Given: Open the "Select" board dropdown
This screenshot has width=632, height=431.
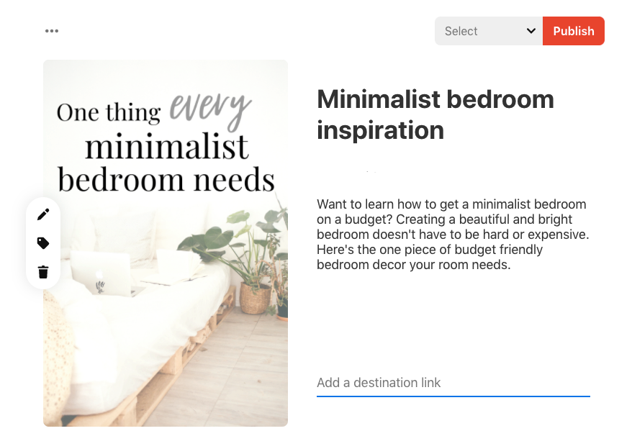Looking at the screenshot, I should tap(489, 31).
